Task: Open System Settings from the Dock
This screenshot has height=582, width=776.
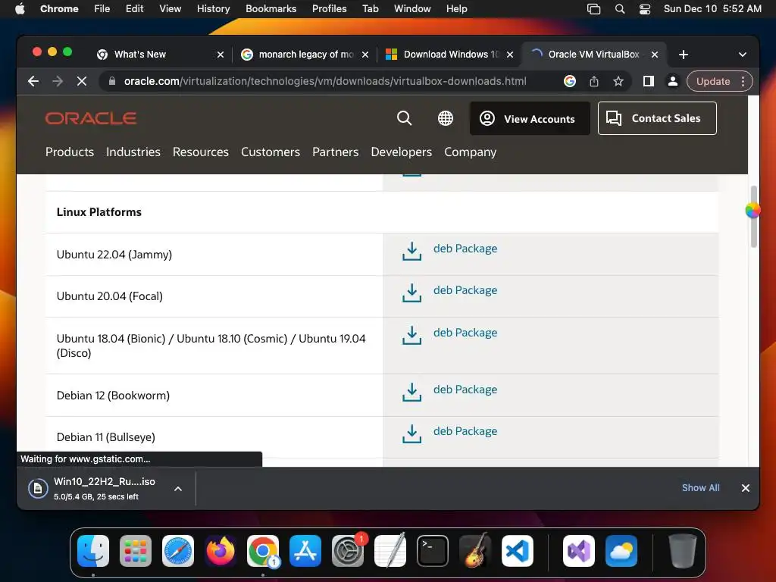Action: [x=347, y=551]
